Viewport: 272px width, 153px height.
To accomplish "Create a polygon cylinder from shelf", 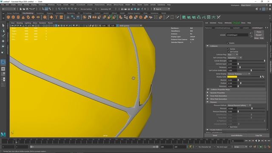I will click(x=18, y=17).
